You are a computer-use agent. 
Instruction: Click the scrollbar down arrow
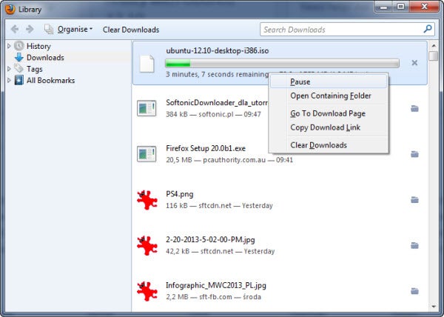coord(434,306)
